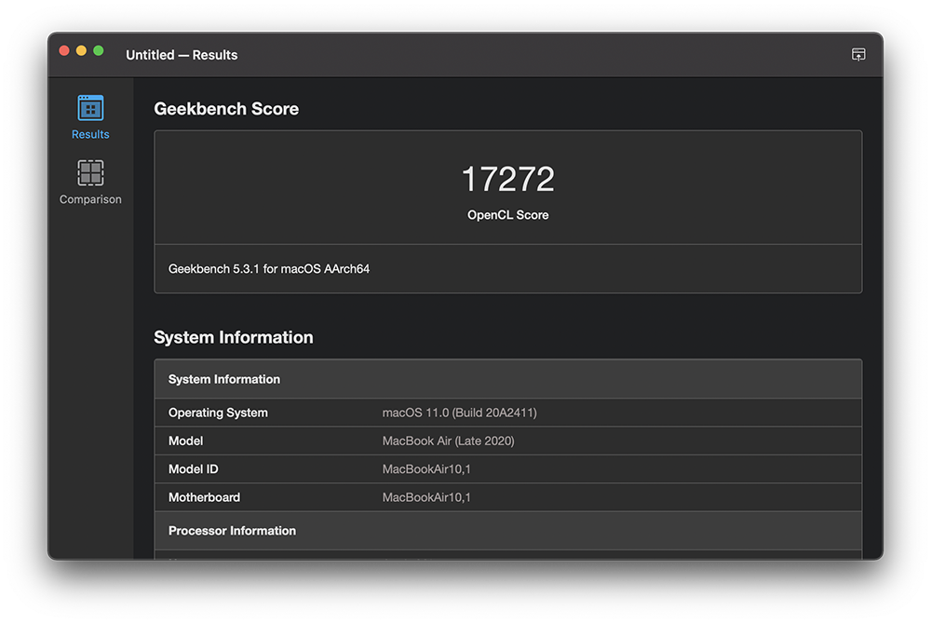Click the OpenCL Score label
The image size is (931, 623).
click(x=507, y=215)
